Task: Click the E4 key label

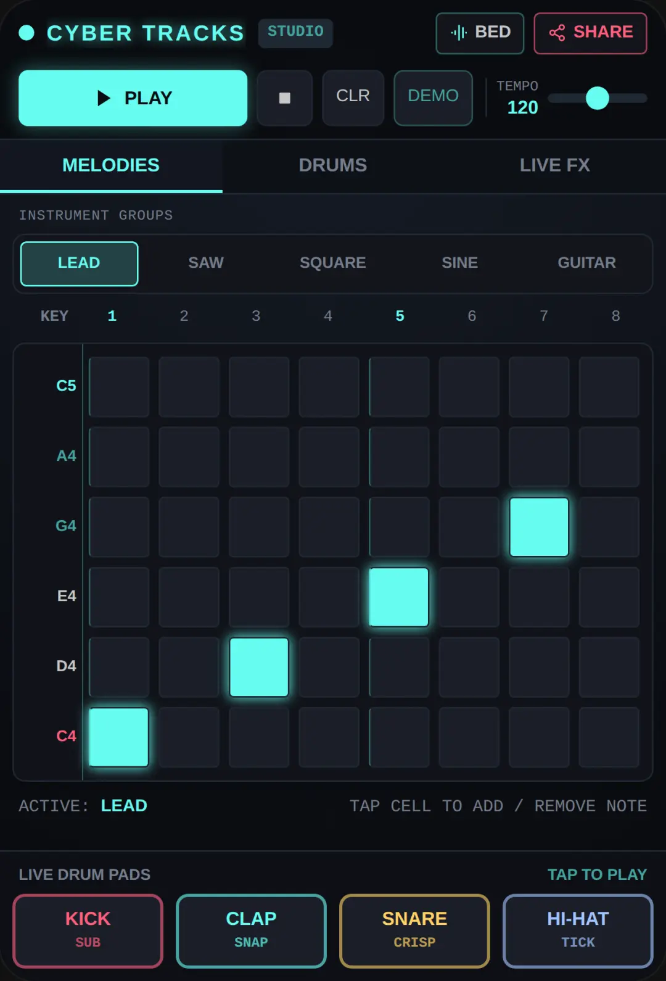Action: coord(67,596)
